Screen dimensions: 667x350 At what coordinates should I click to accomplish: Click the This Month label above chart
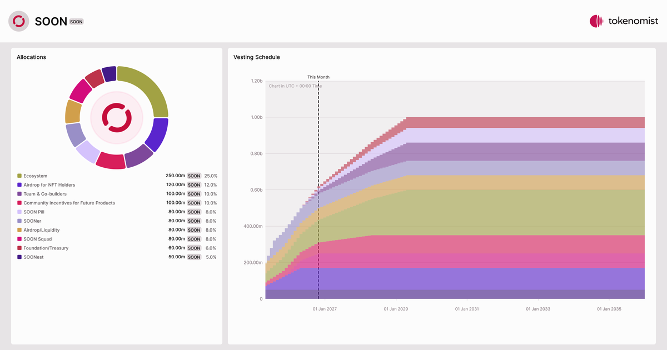318,77
